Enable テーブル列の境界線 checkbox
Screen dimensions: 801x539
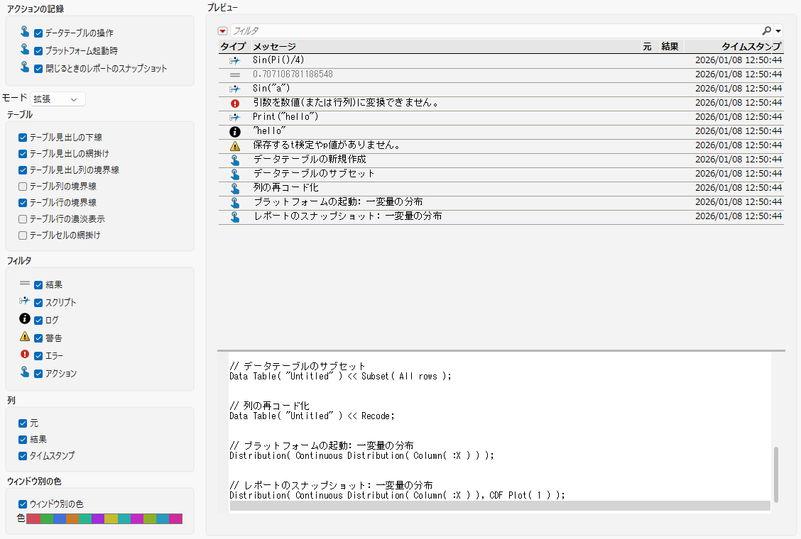23,187
